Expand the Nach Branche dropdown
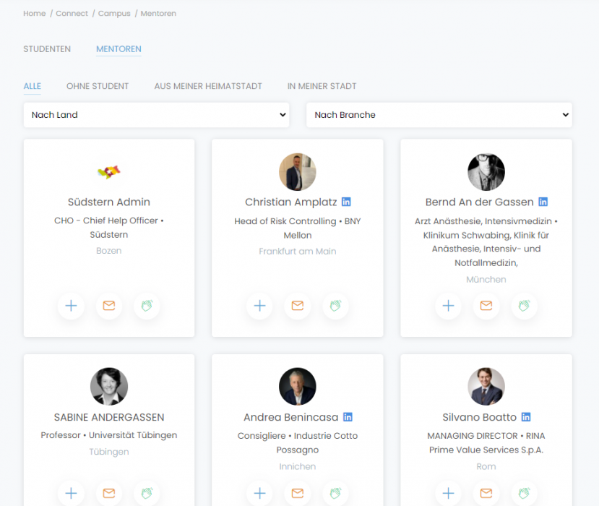This screenshot has width=599, height=506. click(439, 115)
